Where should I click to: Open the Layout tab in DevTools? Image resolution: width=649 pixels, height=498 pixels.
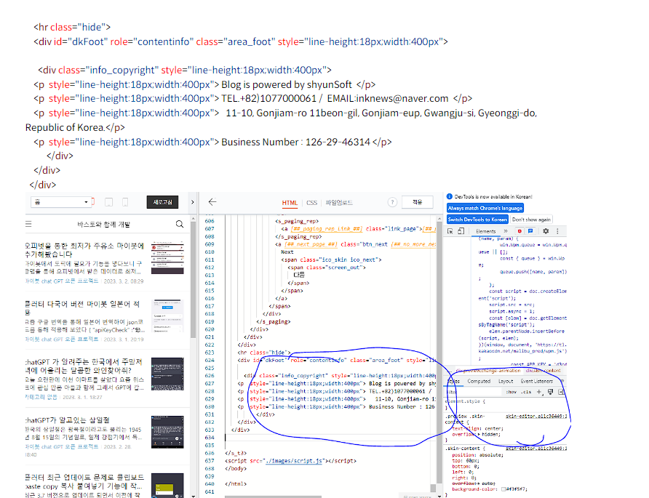point(506,381)
